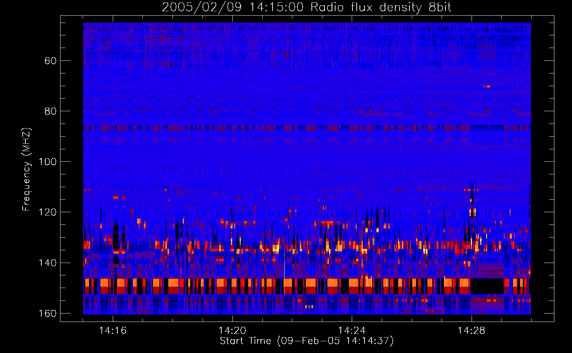Click the 120 frequency tick label
Screen dimensions: 572x353
(47, 212)
